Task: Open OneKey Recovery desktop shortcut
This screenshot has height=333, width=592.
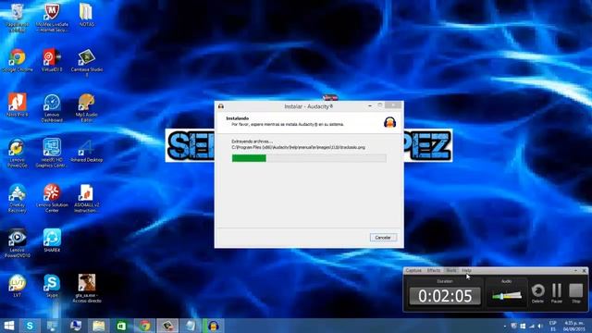Action: (x=17, y=198)
